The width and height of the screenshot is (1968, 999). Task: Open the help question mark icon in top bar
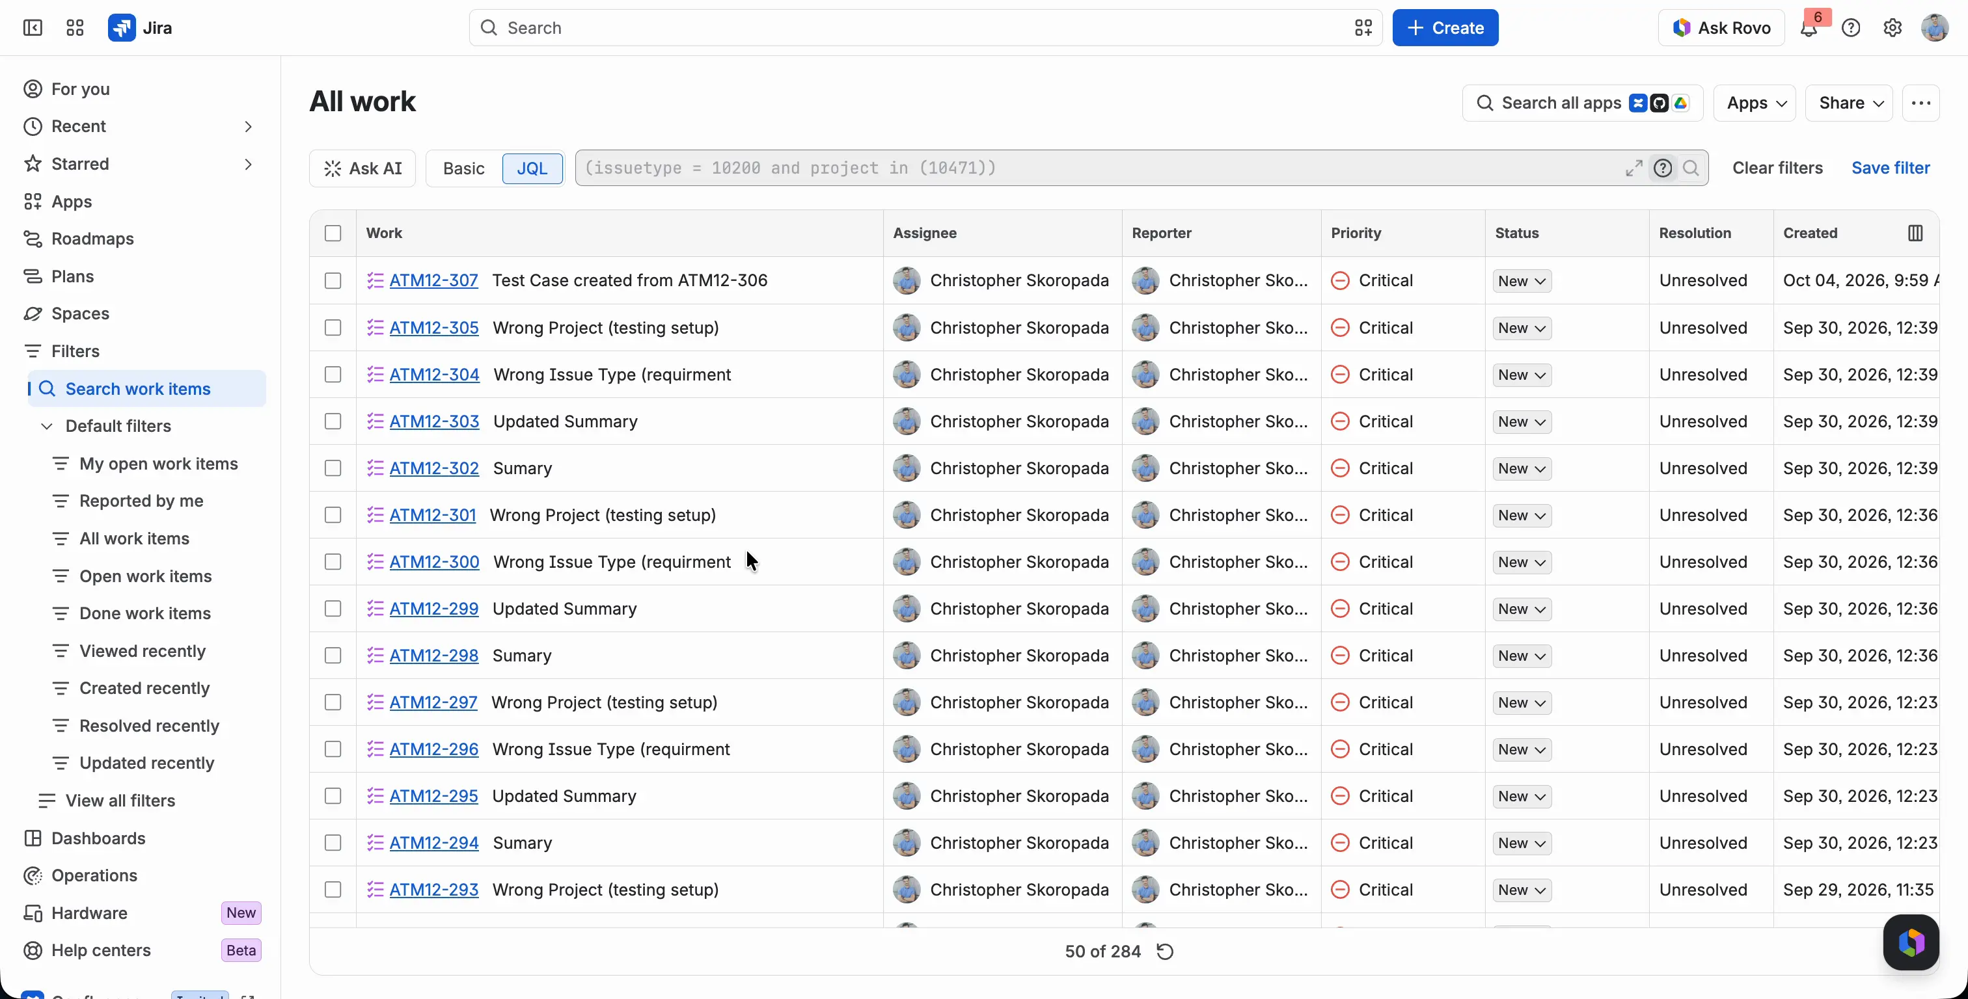coord(1850,28)
